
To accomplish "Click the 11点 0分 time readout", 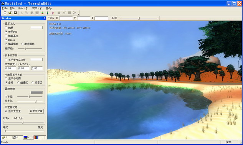I will tap(18, 118).
